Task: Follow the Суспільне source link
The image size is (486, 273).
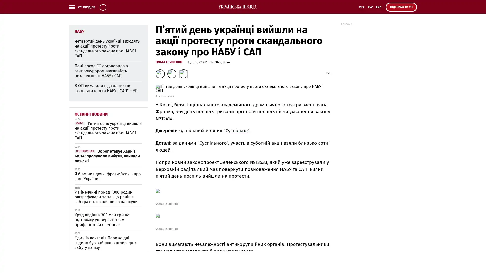Action: [236, 131]
